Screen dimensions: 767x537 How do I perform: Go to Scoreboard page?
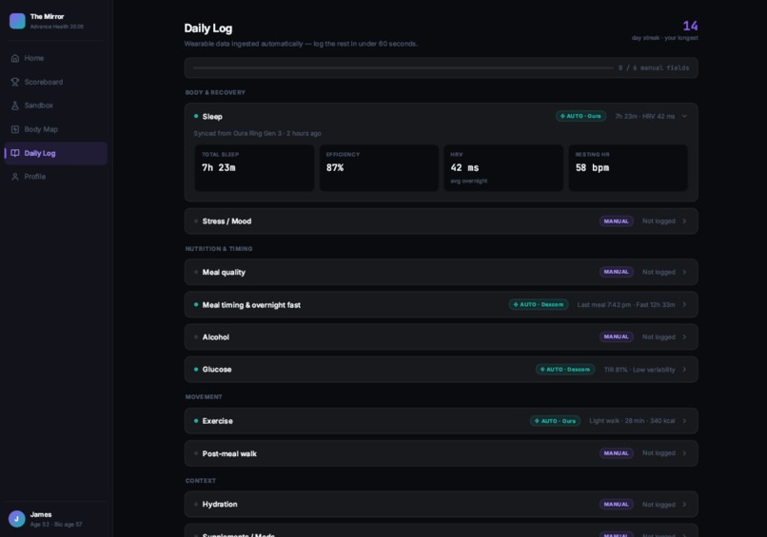pos(56,82)
